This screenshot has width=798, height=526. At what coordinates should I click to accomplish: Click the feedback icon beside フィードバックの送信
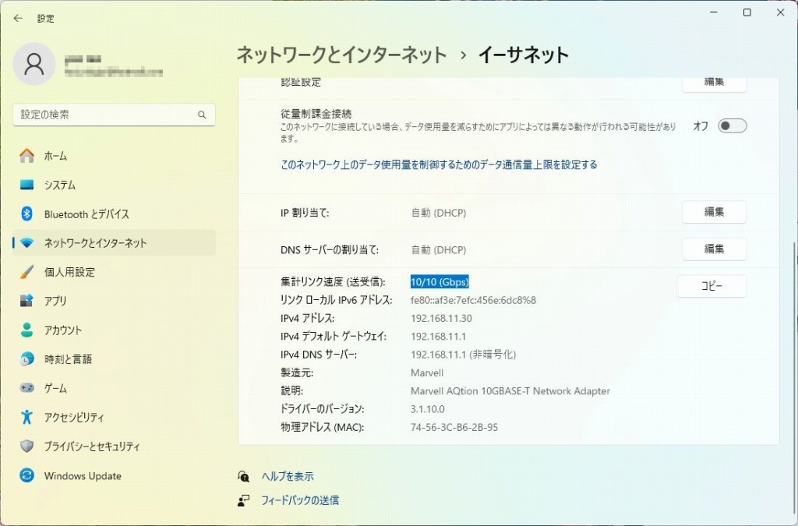coord(244,500)
